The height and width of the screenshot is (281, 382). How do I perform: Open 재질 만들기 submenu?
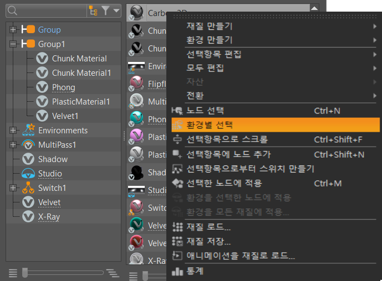coord(276,26)
